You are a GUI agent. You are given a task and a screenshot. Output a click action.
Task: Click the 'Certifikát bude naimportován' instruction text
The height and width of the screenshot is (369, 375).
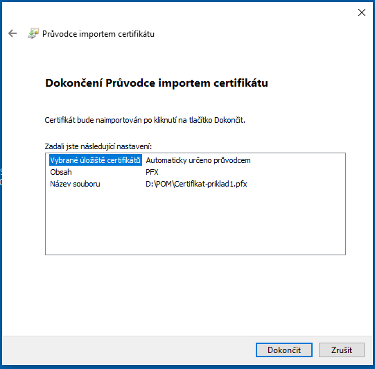pyautogui.click(x=145, y=120)
